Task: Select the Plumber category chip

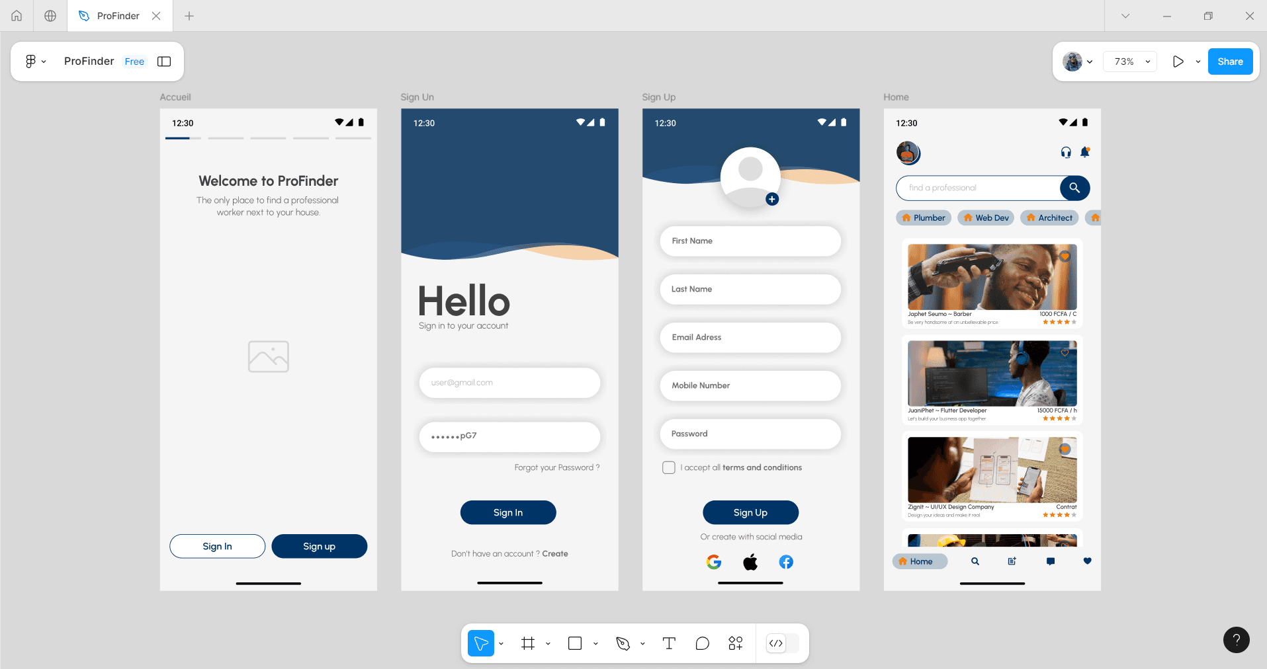Action: point(924,217)
